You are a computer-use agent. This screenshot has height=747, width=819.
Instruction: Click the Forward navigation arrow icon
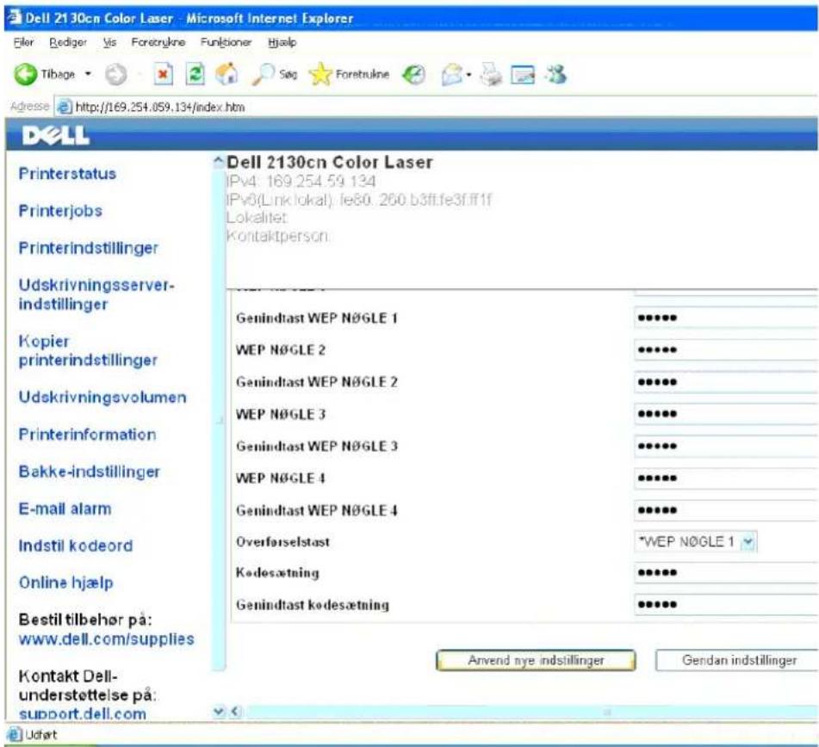click(115, 75)
